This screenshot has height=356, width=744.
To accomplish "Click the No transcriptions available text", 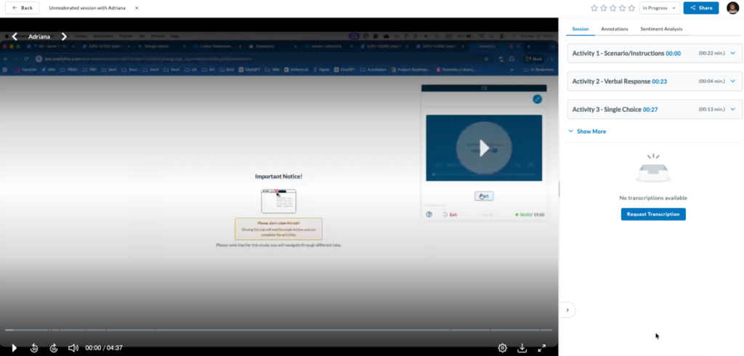I will (653, 198).
